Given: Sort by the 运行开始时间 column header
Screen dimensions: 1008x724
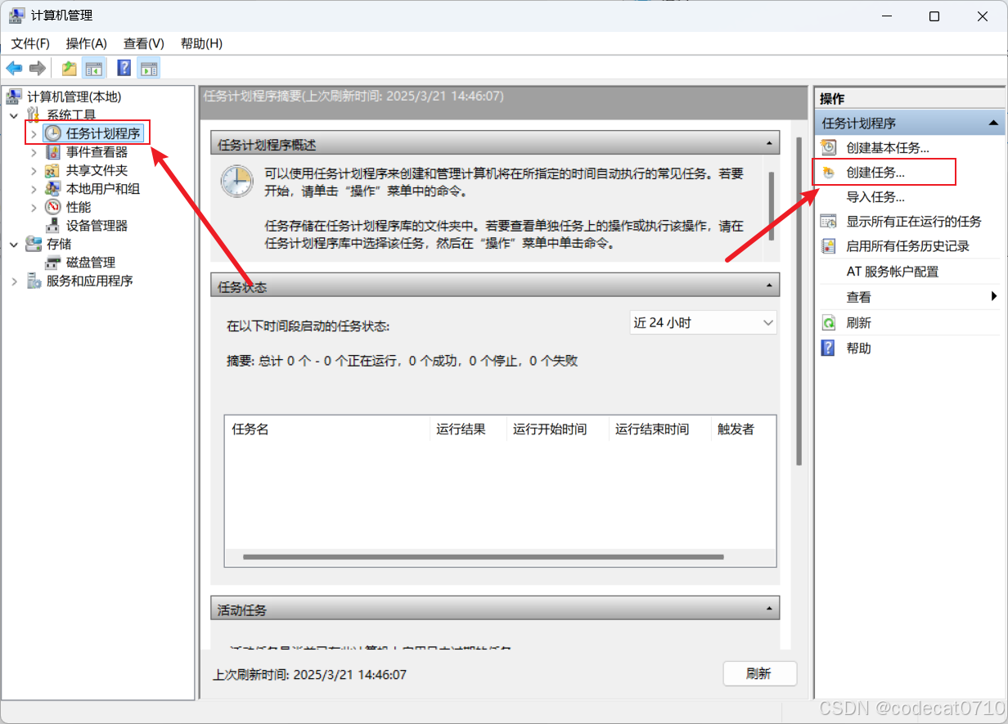Looking at the screenshot, I should click(558, 429).
